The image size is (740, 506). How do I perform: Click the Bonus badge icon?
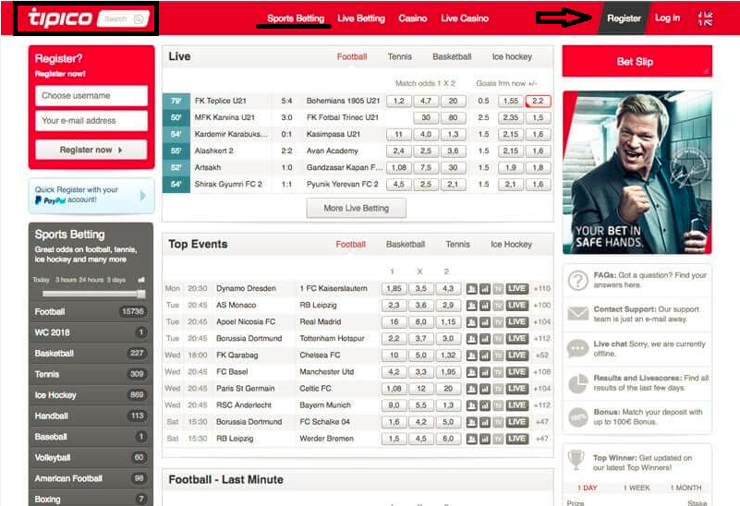tap(577, 417)
